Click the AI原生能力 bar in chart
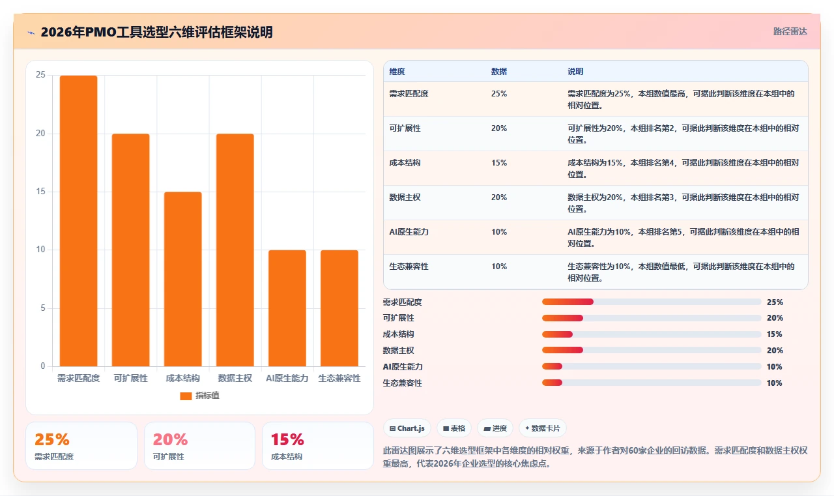This screenshot has height=496, width=834. tap(287, 308)
